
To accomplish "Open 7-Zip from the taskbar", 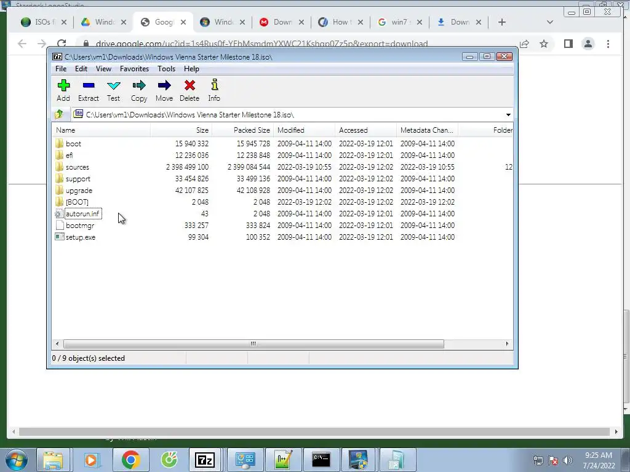I will [205, 460].
